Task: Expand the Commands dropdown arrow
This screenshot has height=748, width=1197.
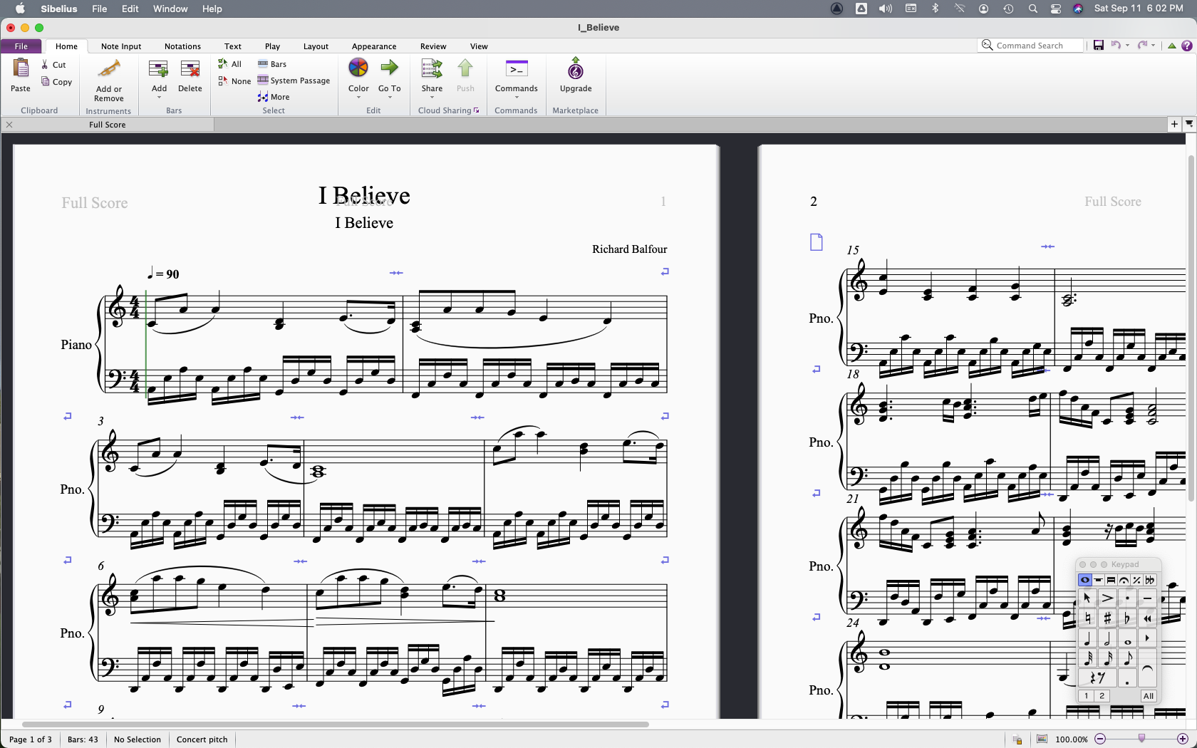Action: [x=517, y=98]
